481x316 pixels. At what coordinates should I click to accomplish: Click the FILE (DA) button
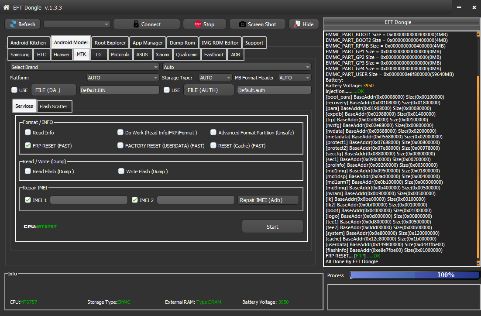(x=54, y=90)
